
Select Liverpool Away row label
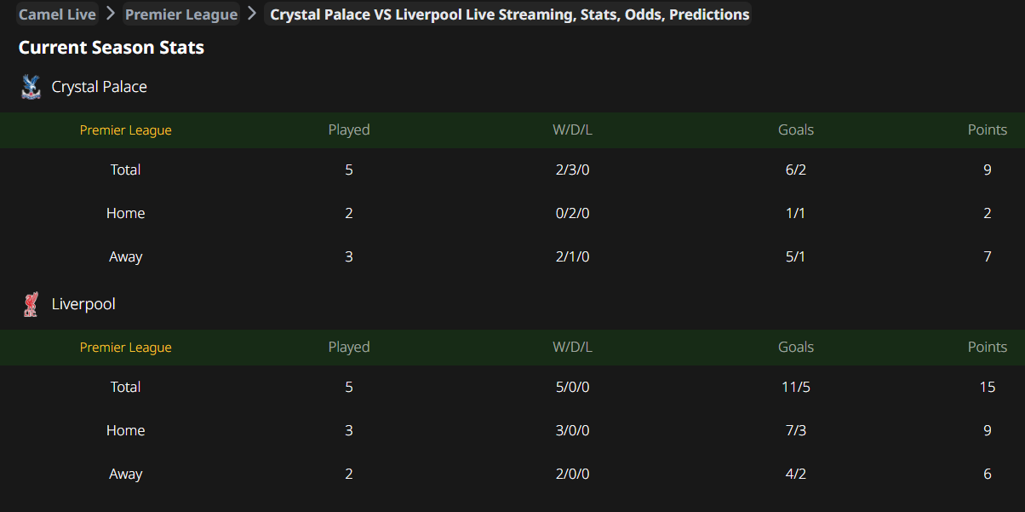pyautogui.click(x=126, y=474)
